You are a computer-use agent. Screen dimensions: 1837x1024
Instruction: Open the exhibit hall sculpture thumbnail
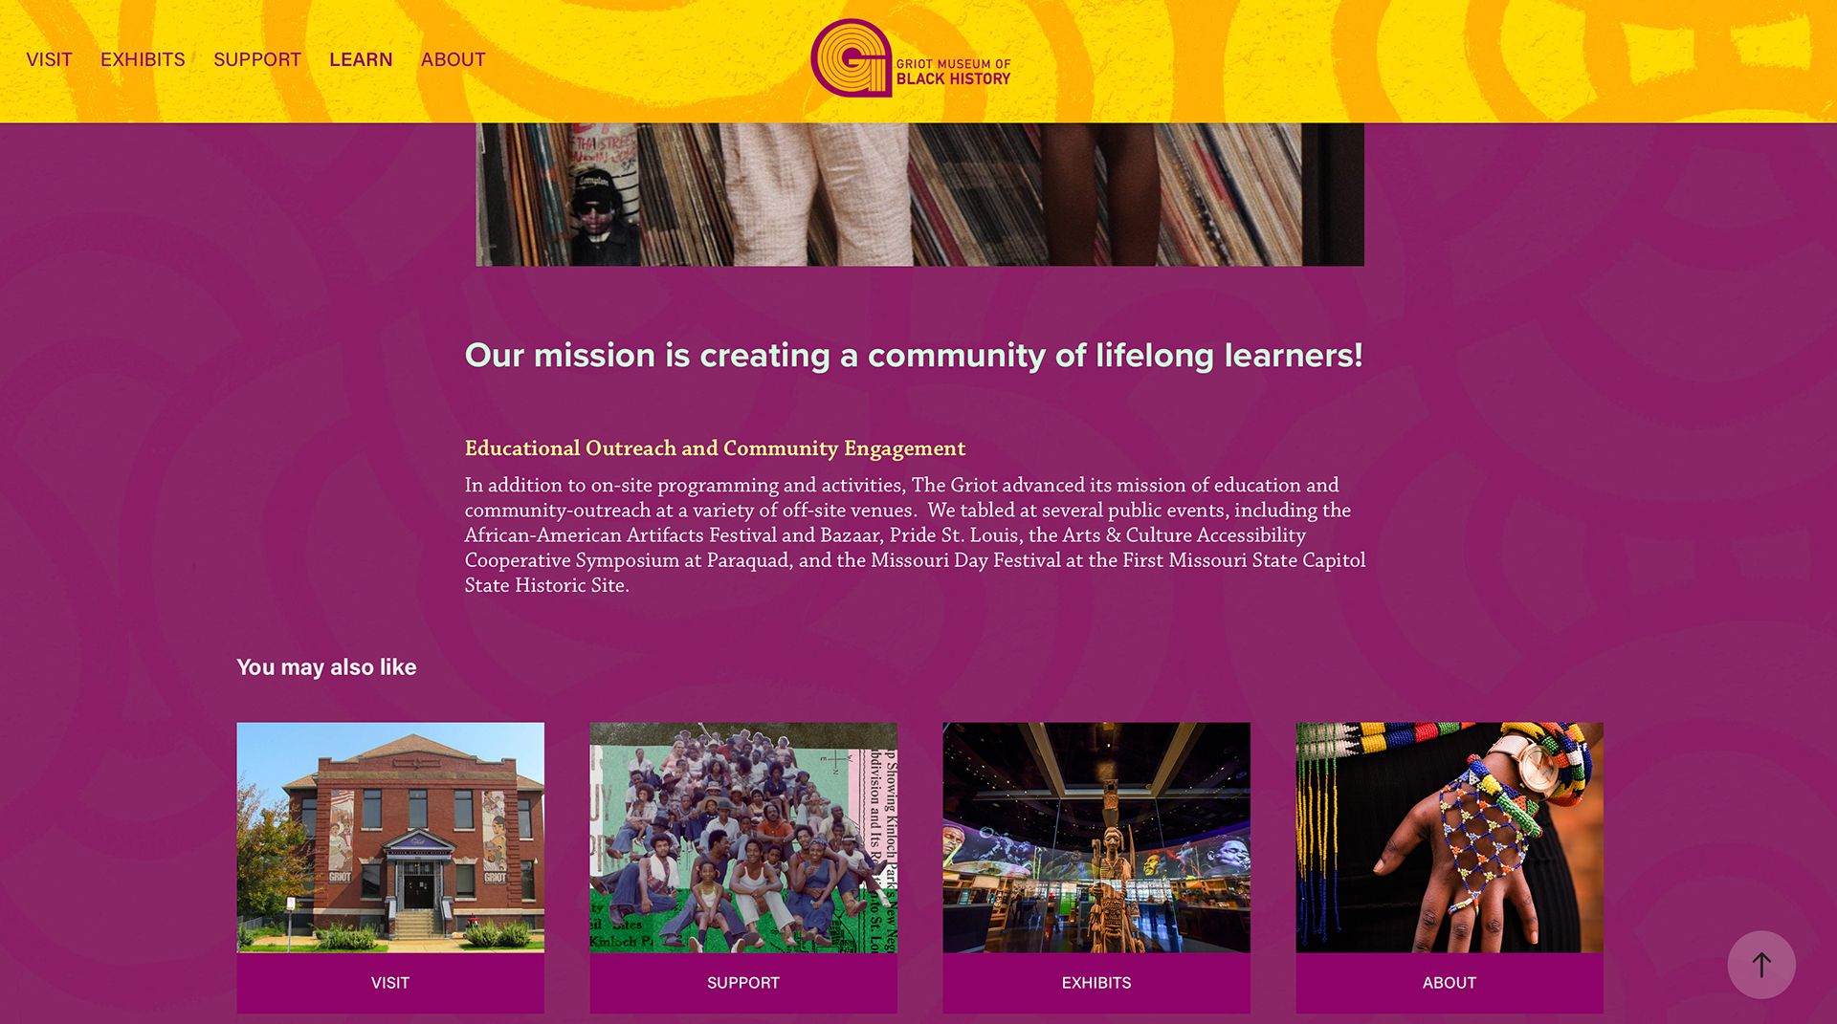point(1096,838)
